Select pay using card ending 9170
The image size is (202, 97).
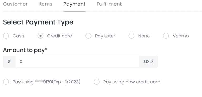click(x=6, y=82)
